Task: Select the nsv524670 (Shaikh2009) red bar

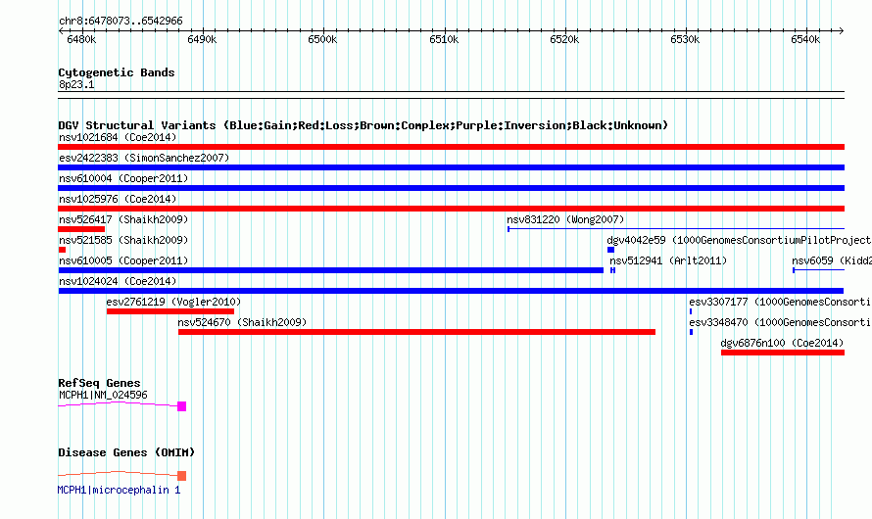Action: tap(416, 332)
